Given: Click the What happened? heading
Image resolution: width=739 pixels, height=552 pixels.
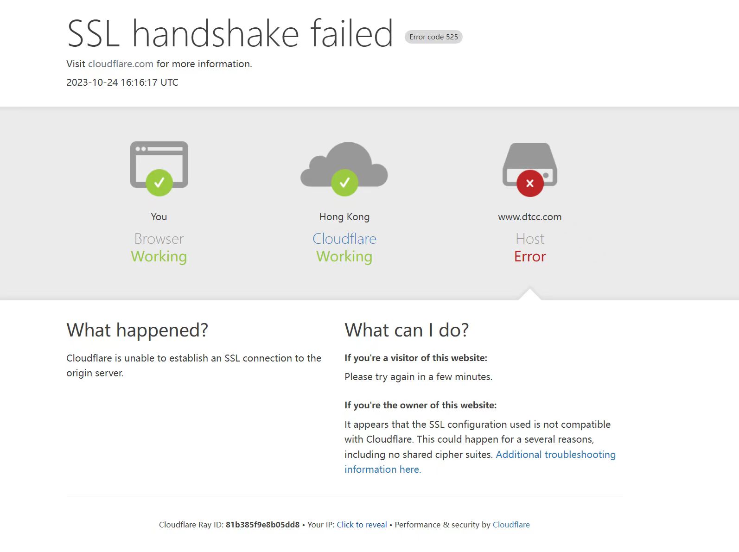Looking at the screenshot, I should pos(137,330).
